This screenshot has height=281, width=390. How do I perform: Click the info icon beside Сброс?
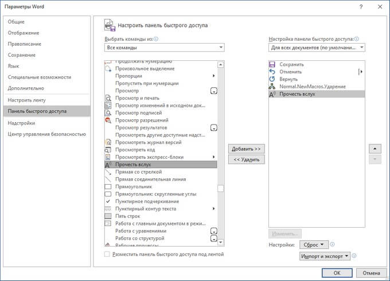332,244
